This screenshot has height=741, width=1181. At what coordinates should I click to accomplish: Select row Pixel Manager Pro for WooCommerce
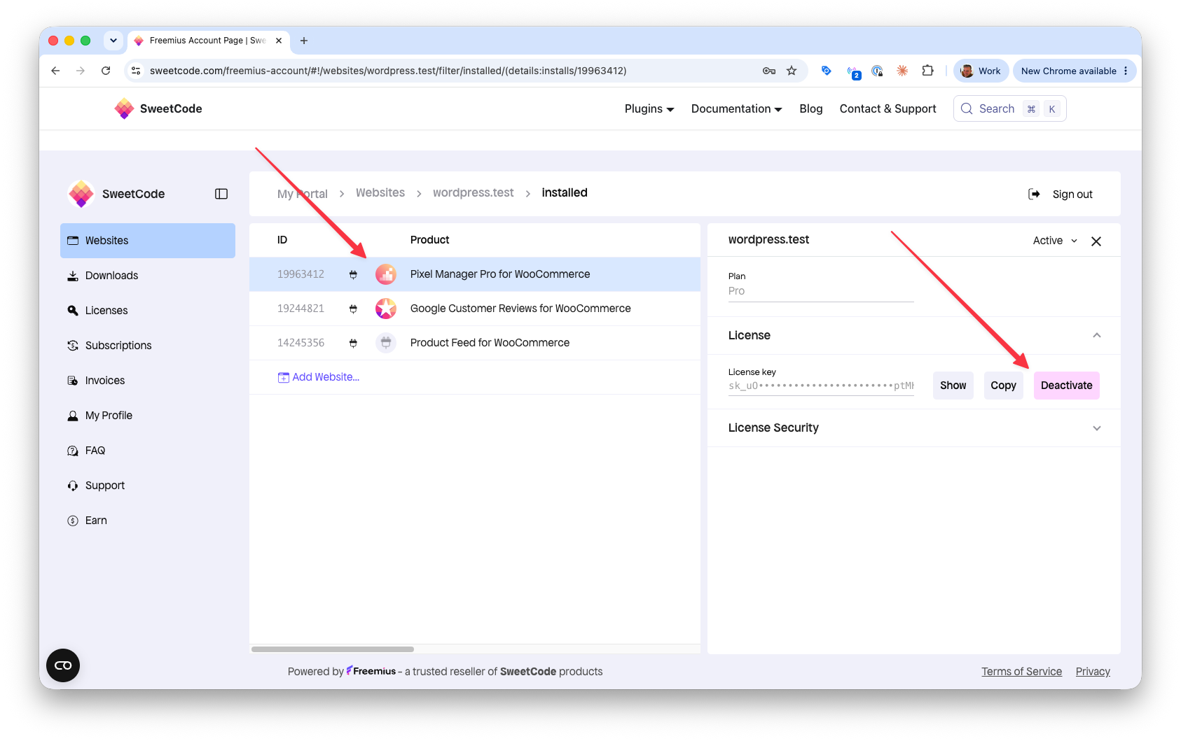tap(475, 274)
